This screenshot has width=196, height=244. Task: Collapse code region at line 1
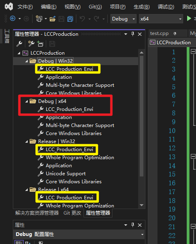pos(193,51)
